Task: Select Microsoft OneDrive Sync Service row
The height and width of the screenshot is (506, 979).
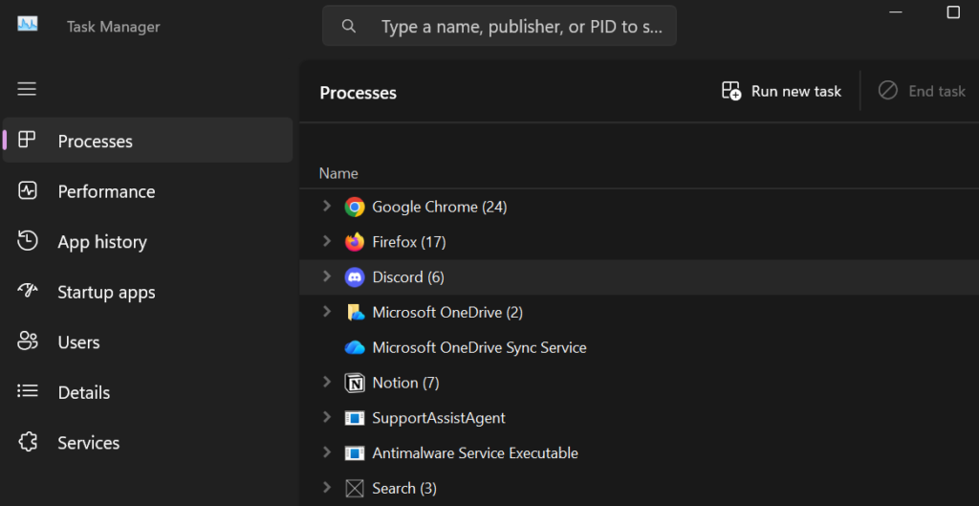Action: click(x=640, y=347)
